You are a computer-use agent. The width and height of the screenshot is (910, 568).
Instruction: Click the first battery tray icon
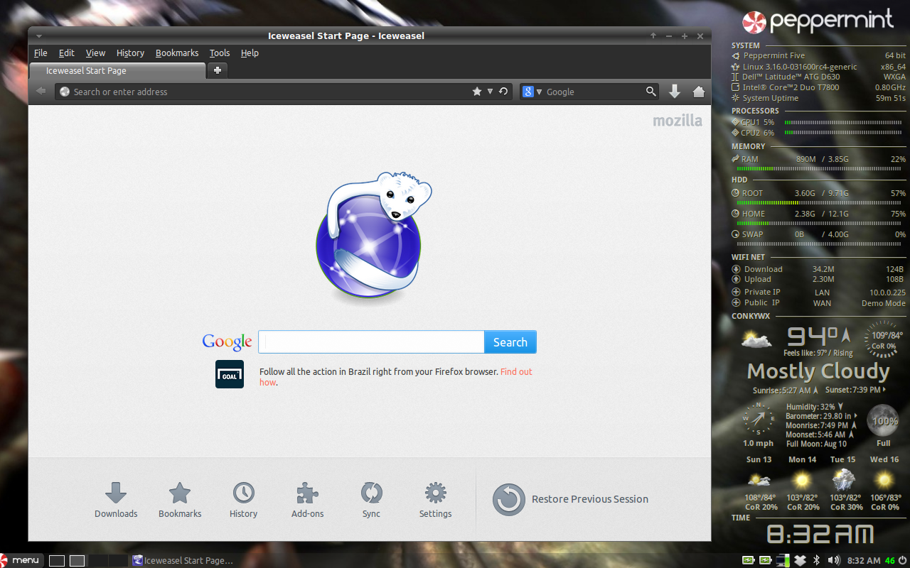click(x=749, y=560)
